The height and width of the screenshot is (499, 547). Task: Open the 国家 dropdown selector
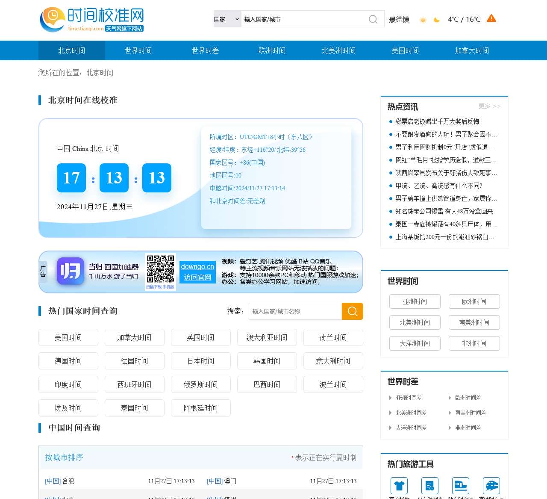click(x=227, y=19)
